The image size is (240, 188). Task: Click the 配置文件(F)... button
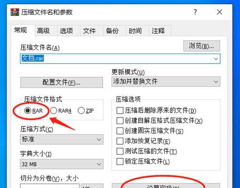coord(62,82)
